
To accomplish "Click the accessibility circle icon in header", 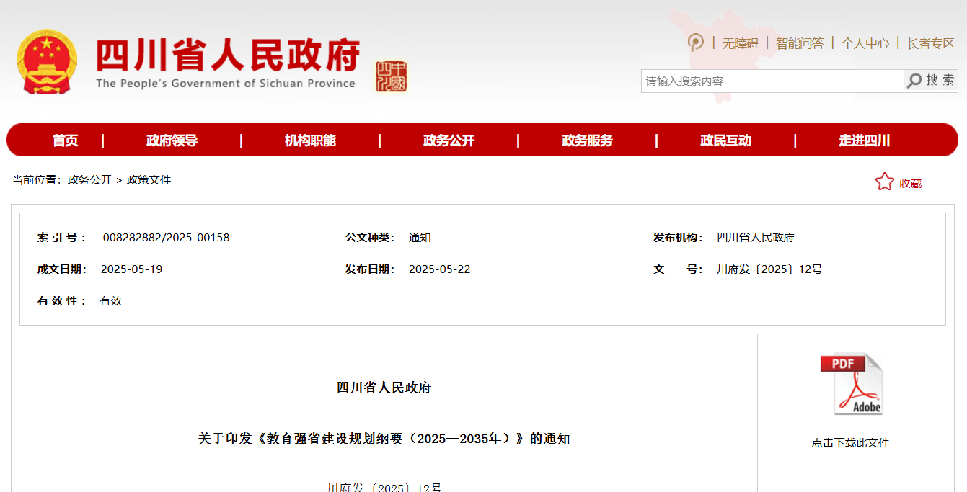I will coord(695,43).
